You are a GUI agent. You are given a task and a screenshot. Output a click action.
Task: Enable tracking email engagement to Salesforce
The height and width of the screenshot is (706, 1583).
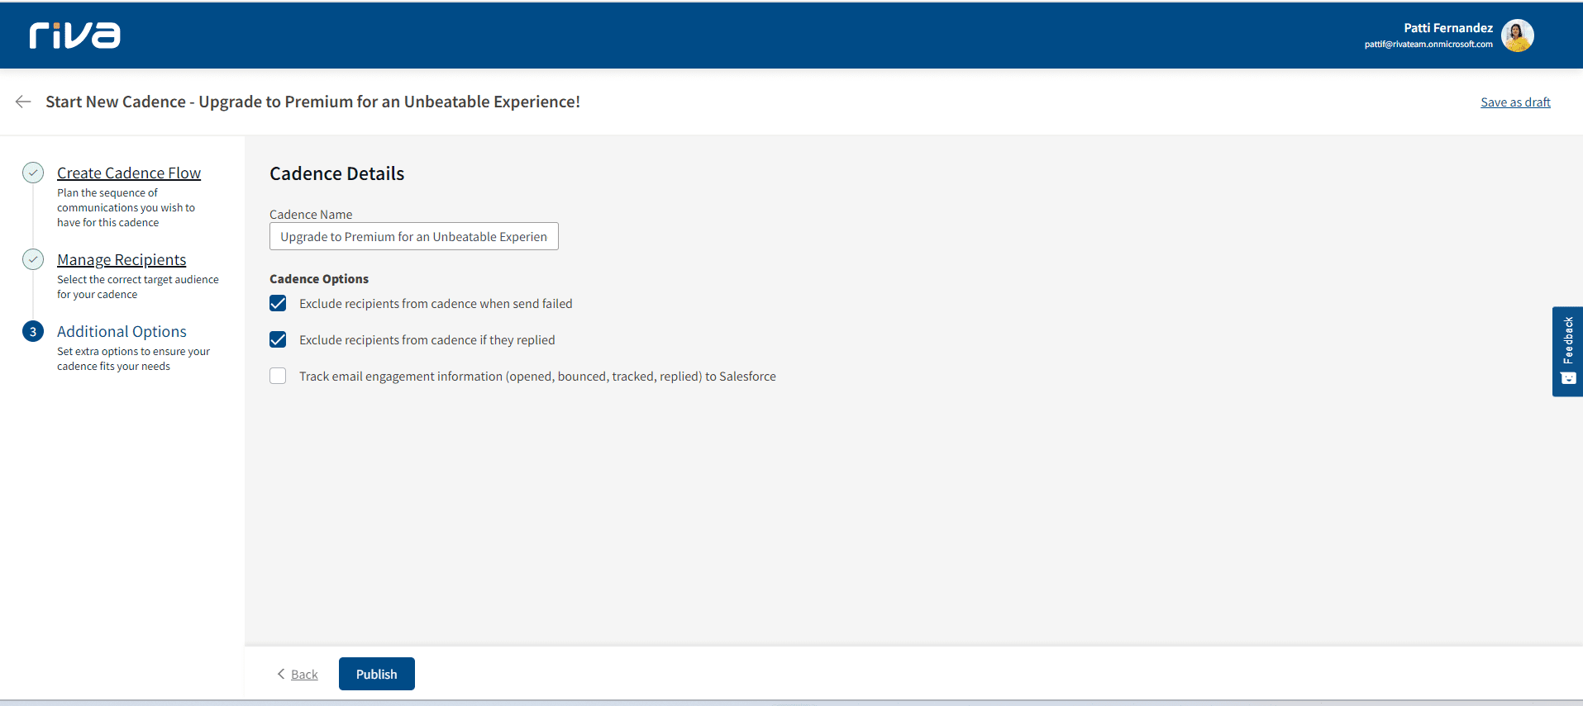tap(278, 377)
